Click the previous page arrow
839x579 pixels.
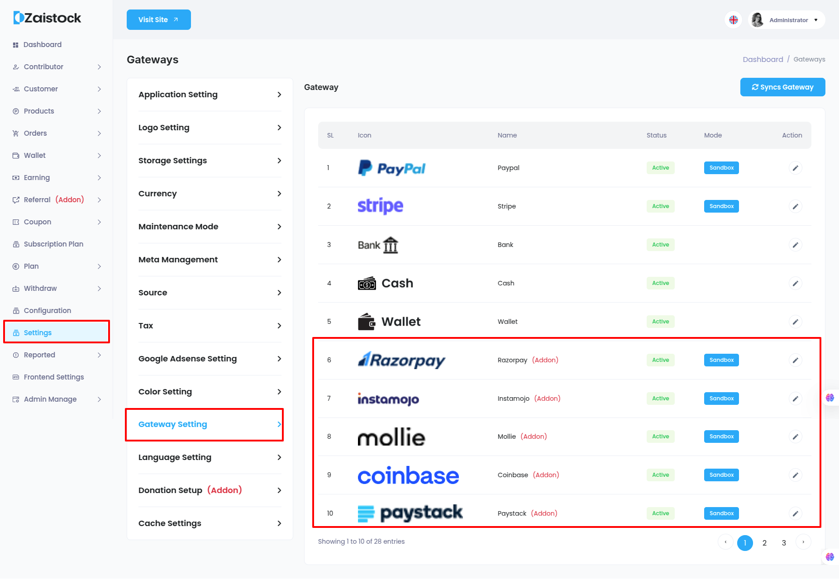coord(725,542)
